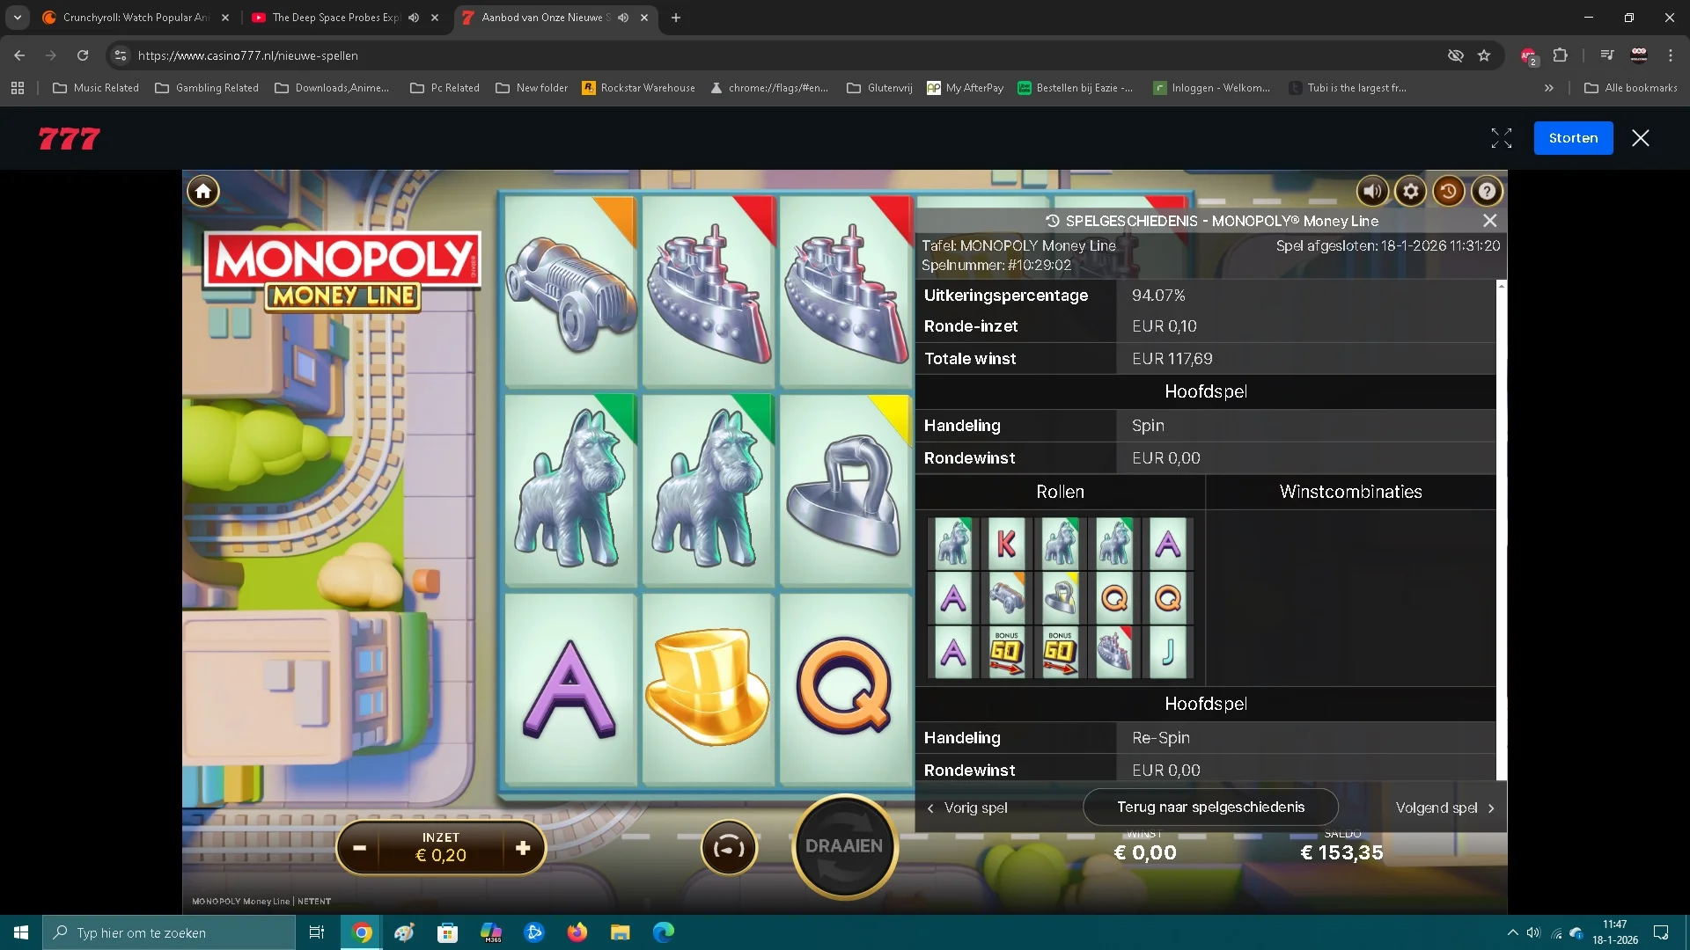Reload the current page
The width and height of the screenshot is (1690, 950).
(83, 55)
